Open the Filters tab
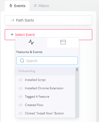 (x=41, y=6)
